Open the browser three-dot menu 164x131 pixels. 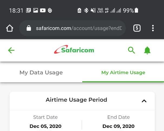(153, 28)
